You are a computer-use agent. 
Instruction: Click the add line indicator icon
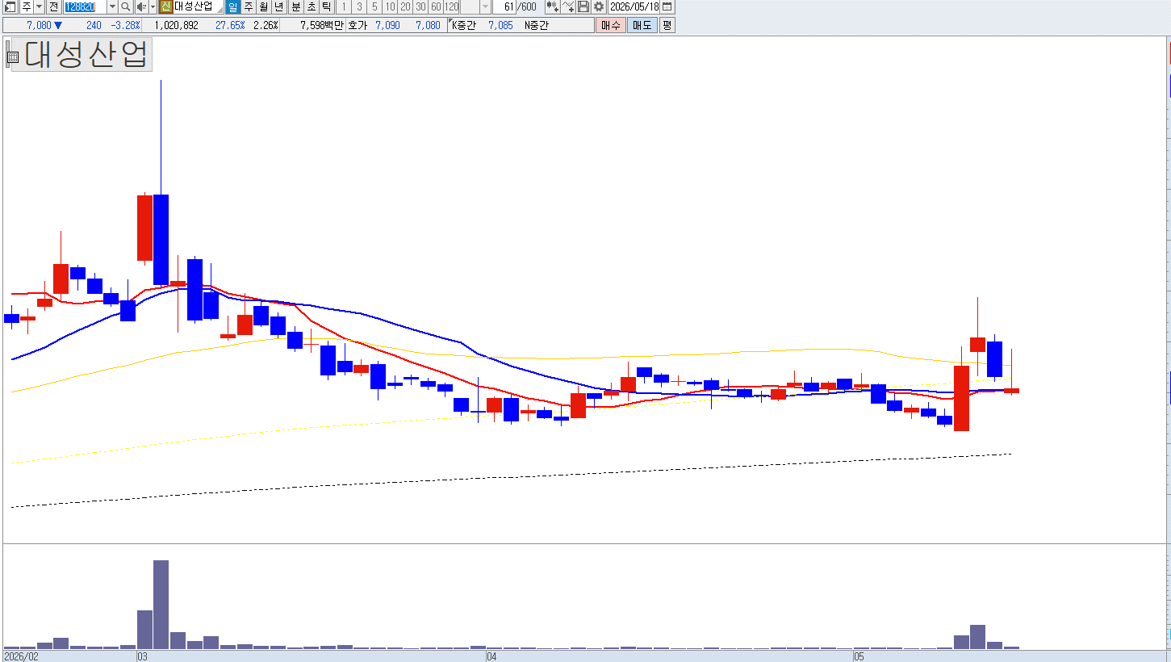[568, 6]
